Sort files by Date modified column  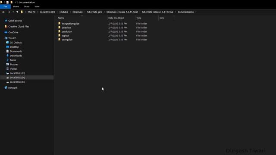pos(116,18)
